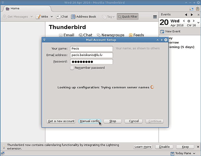Close the Events today pane
201x156 pixels.
tap(198, 15)
